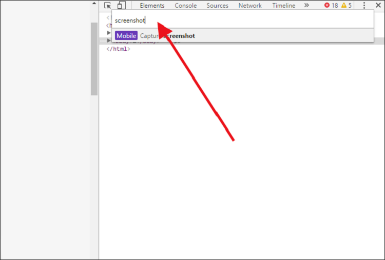The width and height of the screenshot is (385, 260).
Task: Close the DevTools panel
Action: 378,6
